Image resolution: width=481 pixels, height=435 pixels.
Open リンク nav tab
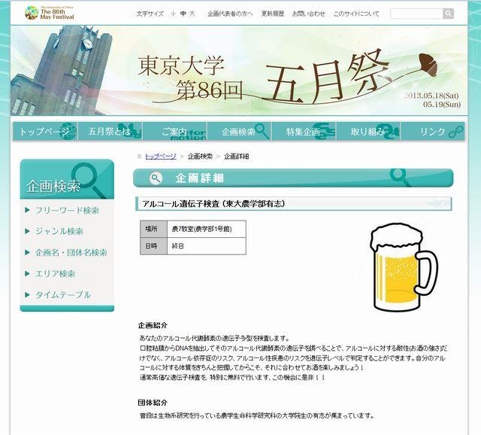pyautogui.click(x=433, y=131)
